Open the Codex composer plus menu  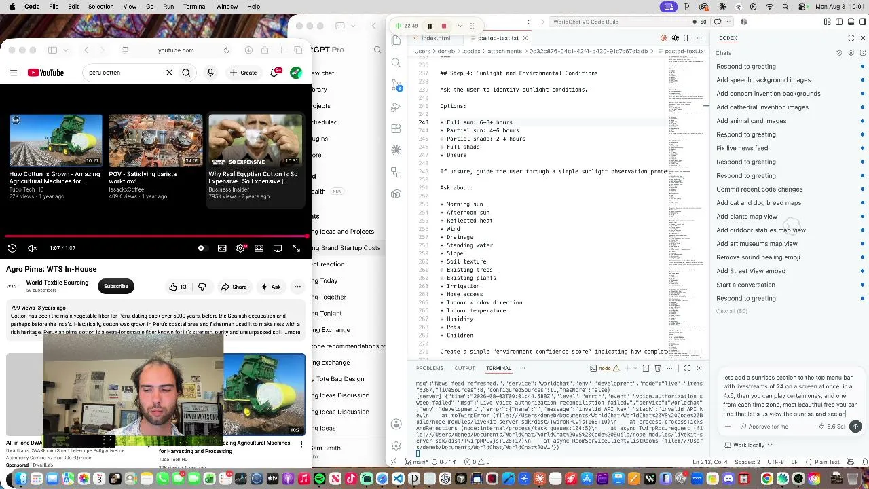click(728, 427)
